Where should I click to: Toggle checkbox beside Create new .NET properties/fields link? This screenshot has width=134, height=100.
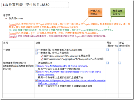(x=36, y=80)
